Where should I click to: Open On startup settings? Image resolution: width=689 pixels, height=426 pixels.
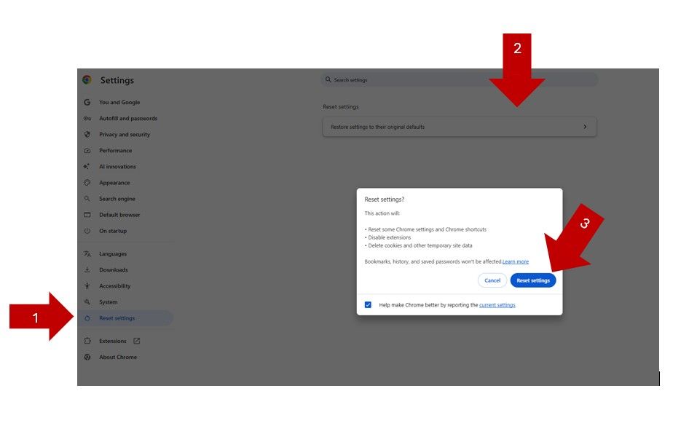(113, 231)
